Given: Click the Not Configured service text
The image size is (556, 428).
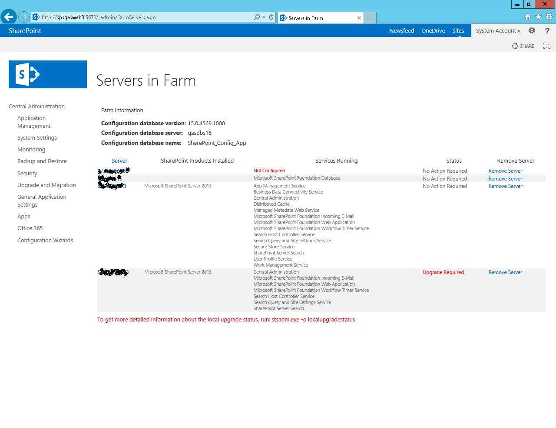Looking at the screenshot, I should [269, 171].
